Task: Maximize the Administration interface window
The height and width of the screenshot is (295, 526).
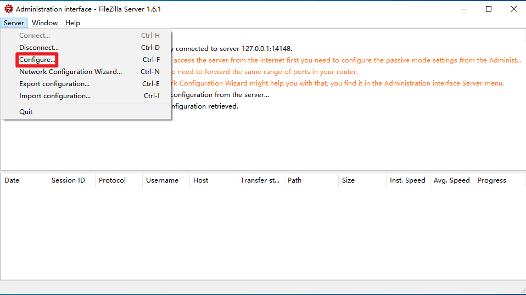Action: coord(489,9)
